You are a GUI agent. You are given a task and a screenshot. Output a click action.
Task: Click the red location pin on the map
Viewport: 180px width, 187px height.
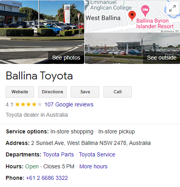pyautogui.click(x=132, y=16)
